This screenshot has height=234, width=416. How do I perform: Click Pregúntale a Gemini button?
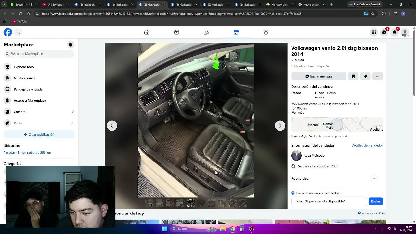pyautogui.click(x=364, y=5)
